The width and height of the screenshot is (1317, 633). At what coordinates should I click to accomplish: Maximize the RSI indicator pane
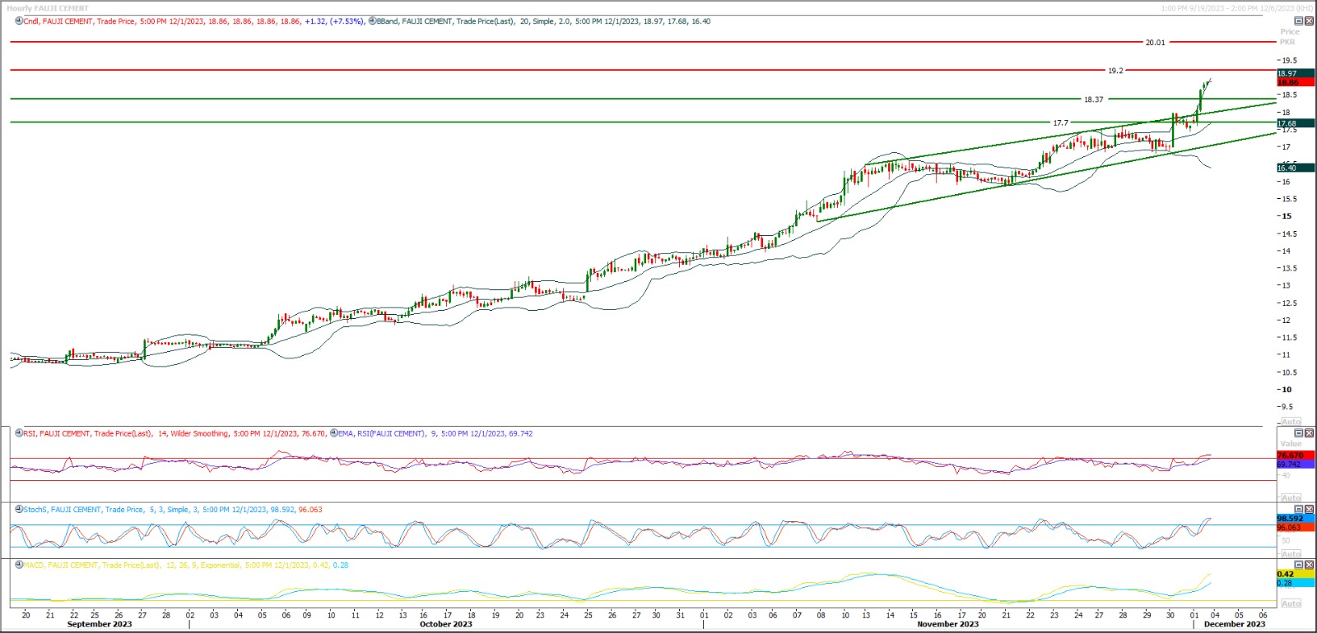(1299, 433)
